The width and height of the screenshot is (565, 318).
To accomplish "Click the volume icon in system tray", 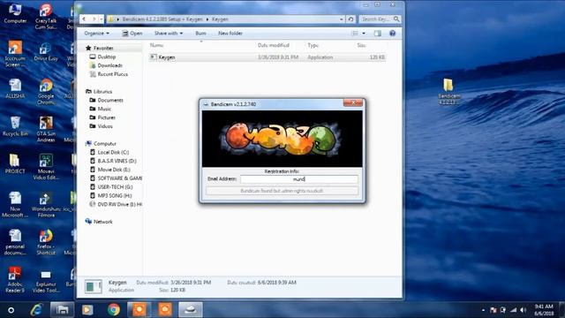I will coord(523,310).
